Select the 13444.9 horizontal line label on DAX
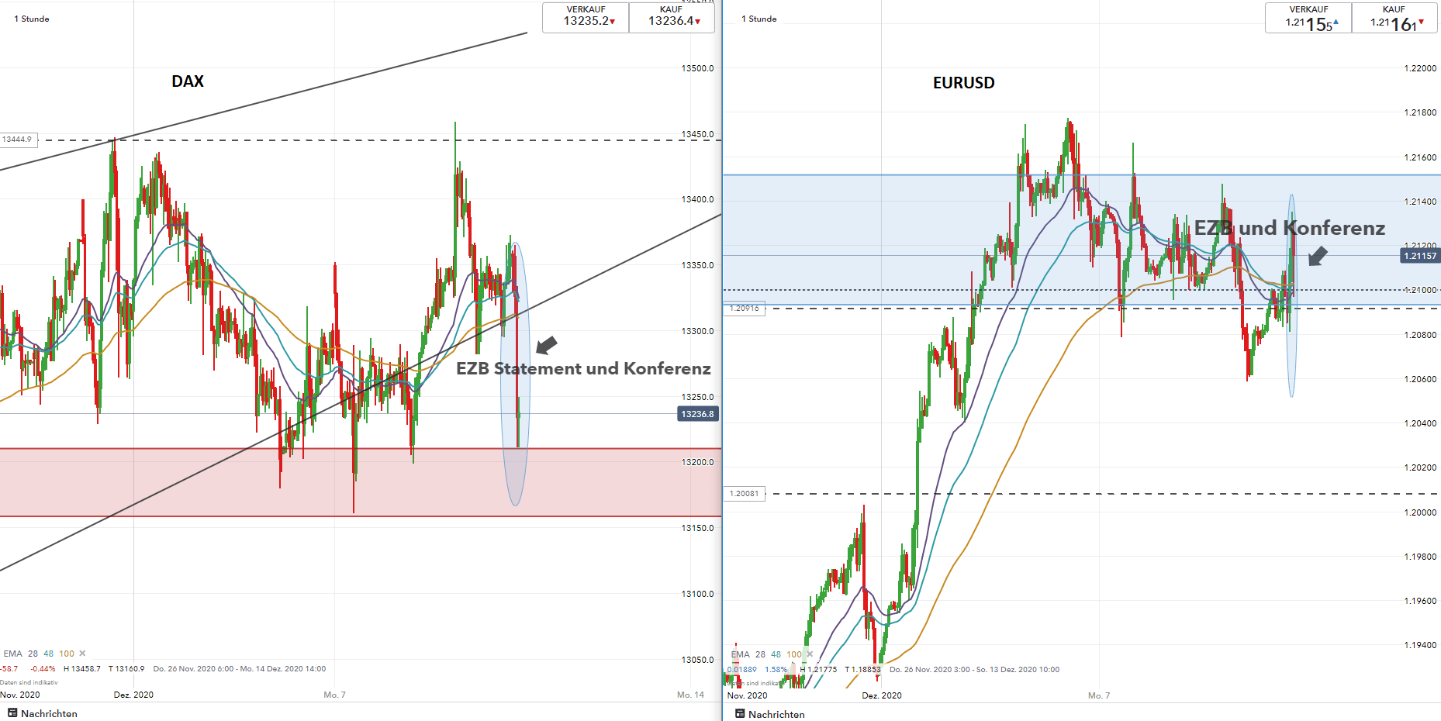The height and width of the screenshot is (721, 1441). coord(18,140)
